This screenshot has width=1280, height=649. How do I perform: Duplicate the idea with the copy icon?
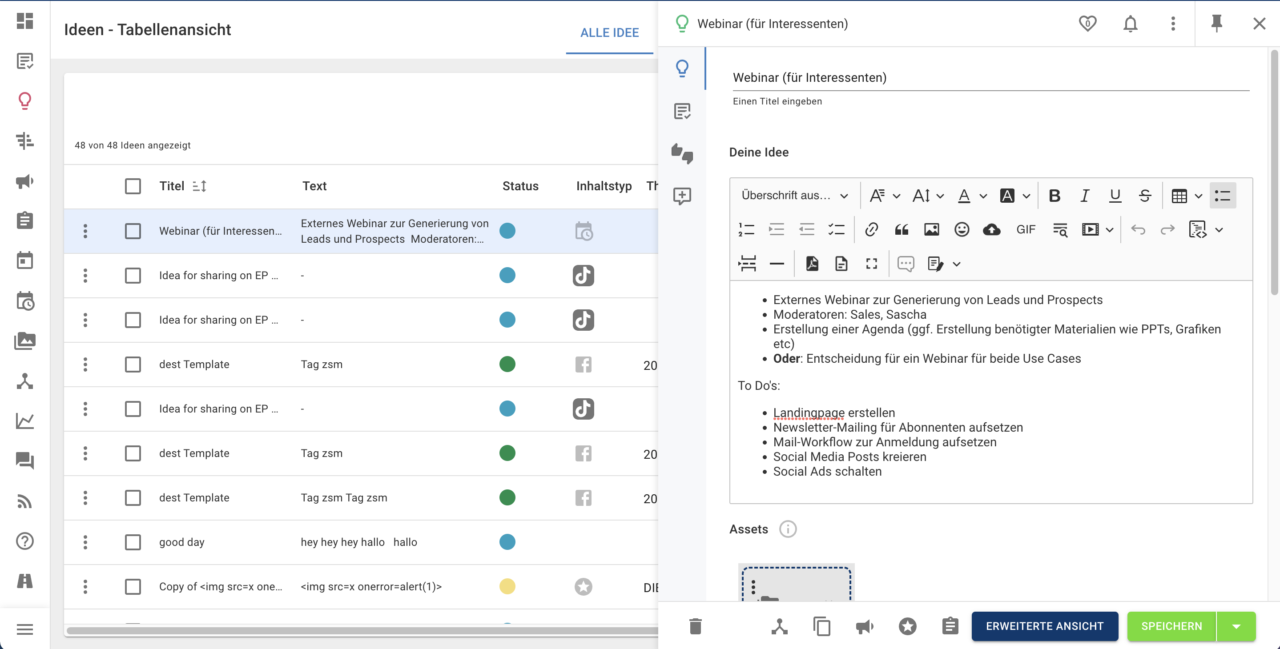(822, 626)
